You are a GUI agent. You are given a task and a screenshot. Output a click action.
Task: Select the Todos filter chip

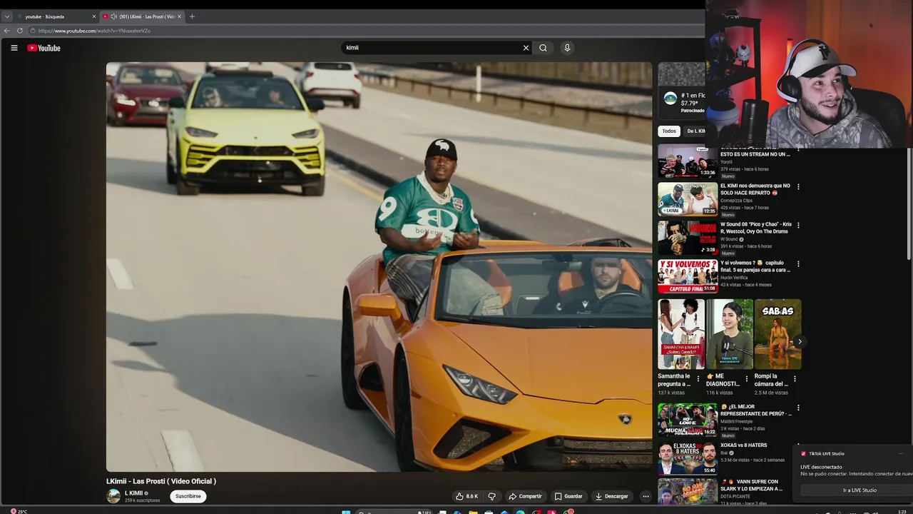point(669,131)
